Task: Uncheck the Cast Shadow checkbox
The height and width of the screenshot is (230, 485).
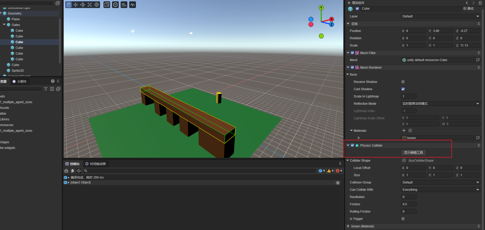Action: pos(403,89)
